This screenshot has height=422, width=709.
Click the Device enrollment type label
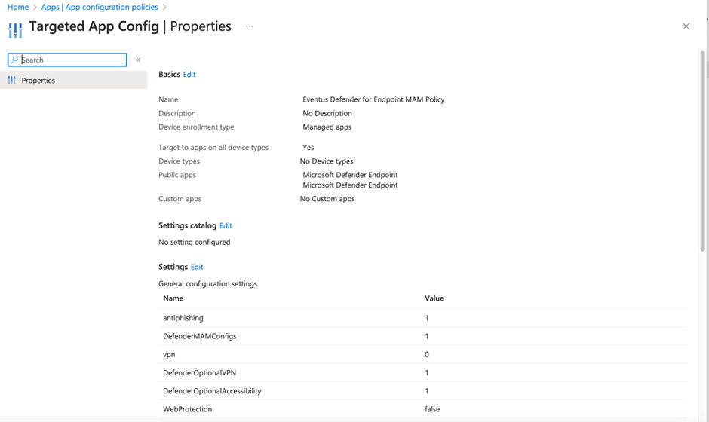click(196, 127)
